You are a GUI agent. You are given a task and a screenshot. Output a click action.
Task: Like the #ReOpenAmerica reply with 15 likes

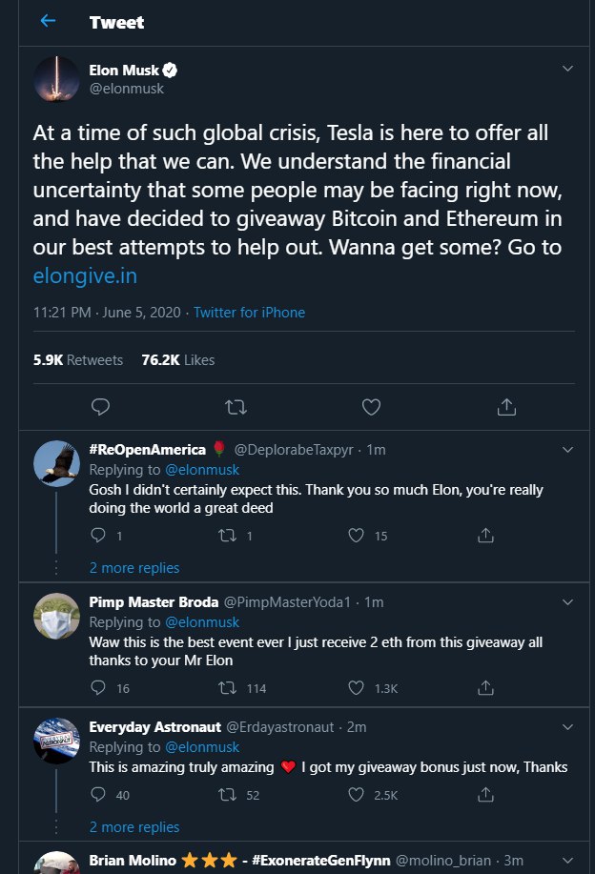(x=357, y=536)
